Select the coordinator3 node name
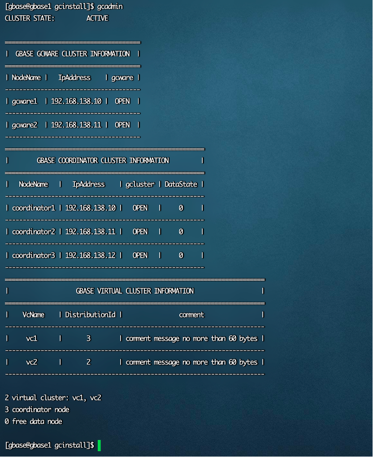The height and width of the screenshot is (457, 373). 34,255
